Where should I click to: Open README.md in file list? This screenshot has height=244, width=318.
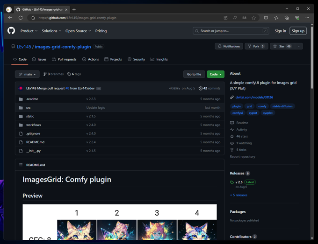pos(35,142)
